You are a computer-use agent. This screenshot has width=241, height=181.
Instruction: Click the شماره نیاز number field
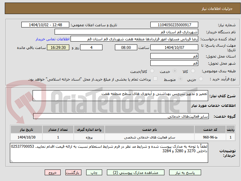(x=174, y=25)
